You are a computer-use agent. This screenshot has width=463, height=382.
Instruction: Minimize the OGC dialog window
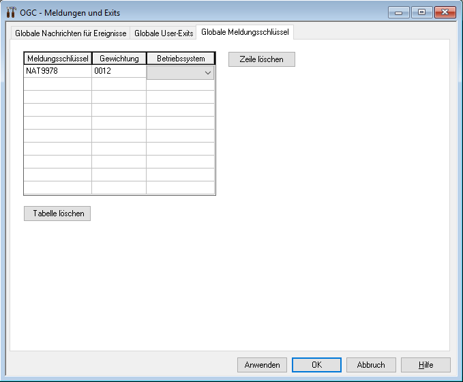[398, 12]
